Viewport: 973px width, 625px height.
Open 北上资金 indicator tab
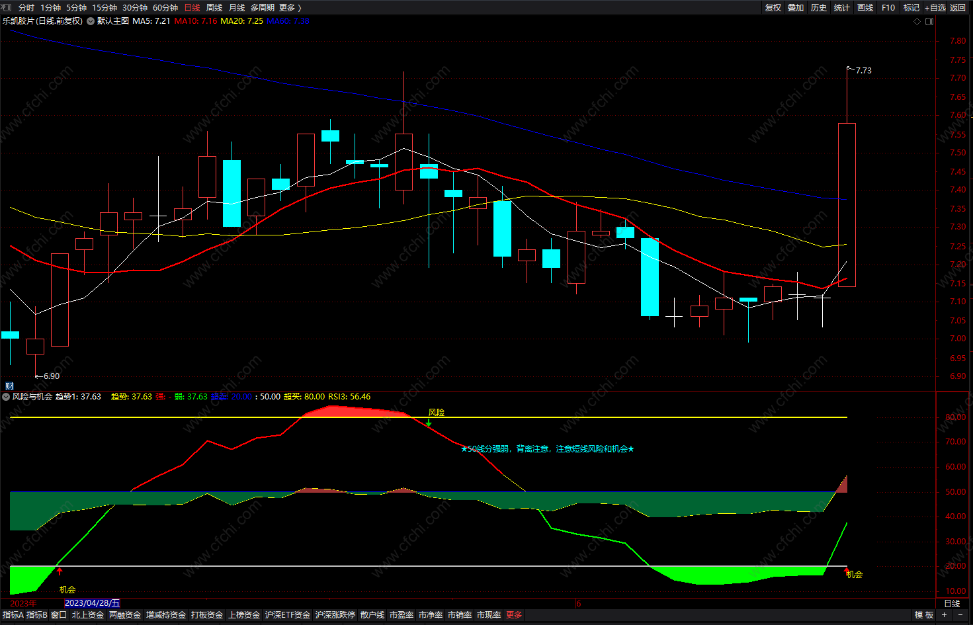click(88, 615)
